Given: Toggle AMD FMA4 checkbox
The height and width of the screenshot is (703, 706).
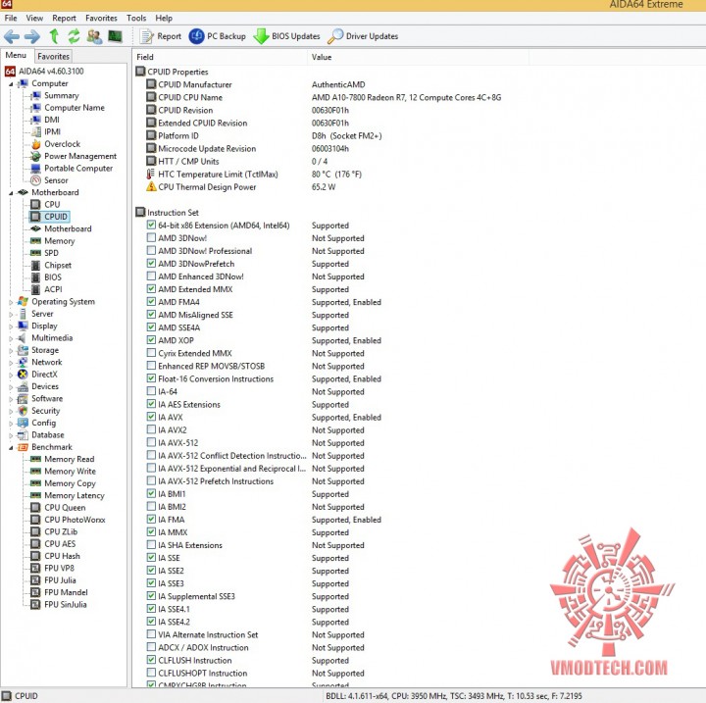Looking at the screenshot, I should pos(151,301).
